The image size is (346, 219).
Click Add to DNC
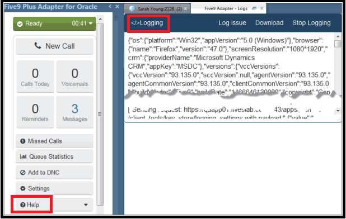[54, 172]
